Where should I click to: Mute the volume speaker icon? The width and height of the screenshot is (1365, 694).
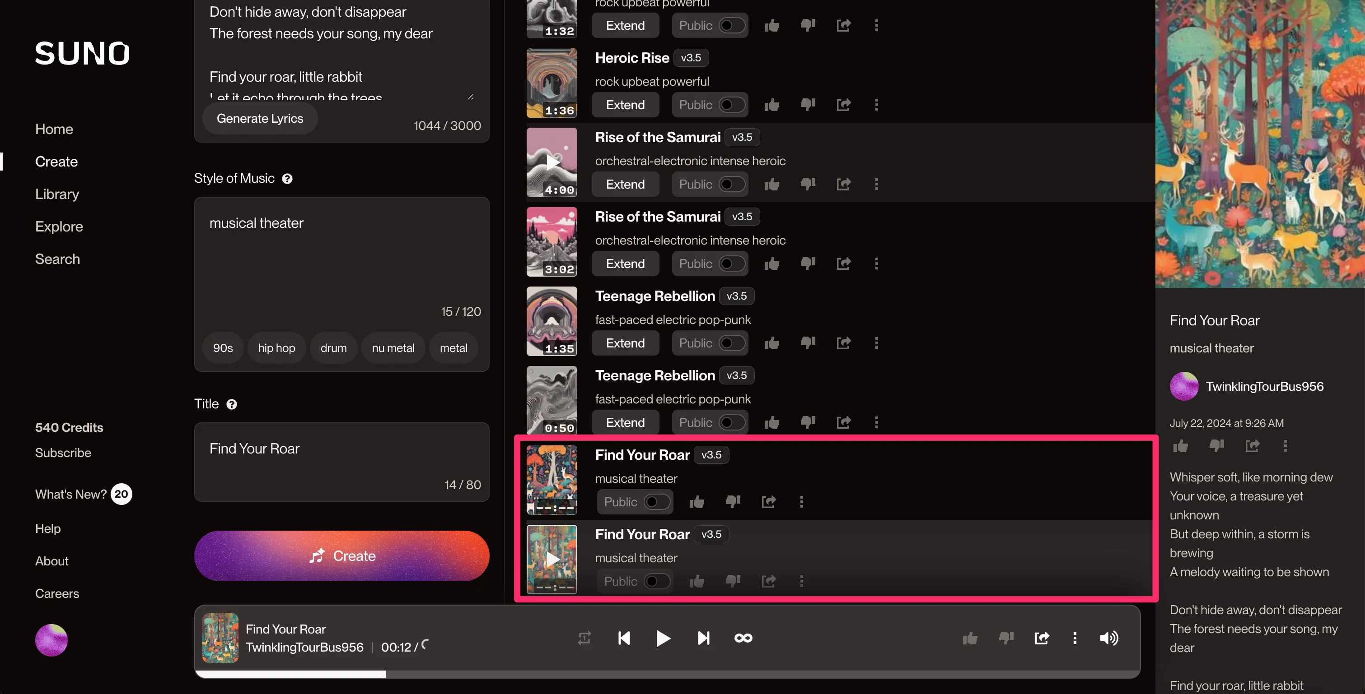tap(1108, 638)
